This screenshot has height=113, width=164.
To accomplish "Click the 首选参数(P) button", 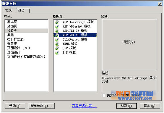I will 41,106.
